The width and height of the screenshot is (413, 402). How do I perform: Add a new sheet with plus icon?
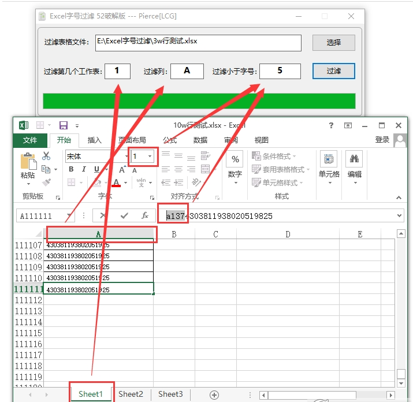coord(214,394)
